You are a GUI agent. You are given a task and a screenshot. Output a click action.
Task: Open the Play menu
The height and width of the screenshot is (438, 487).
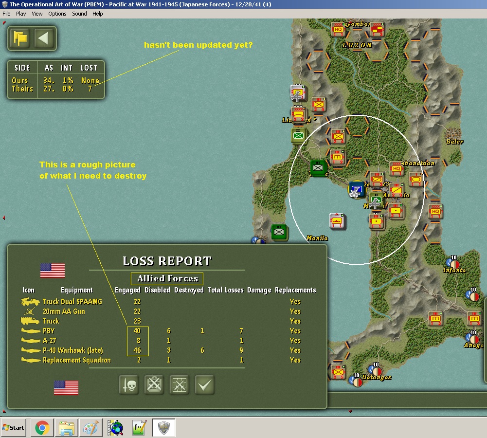point(21,14)
